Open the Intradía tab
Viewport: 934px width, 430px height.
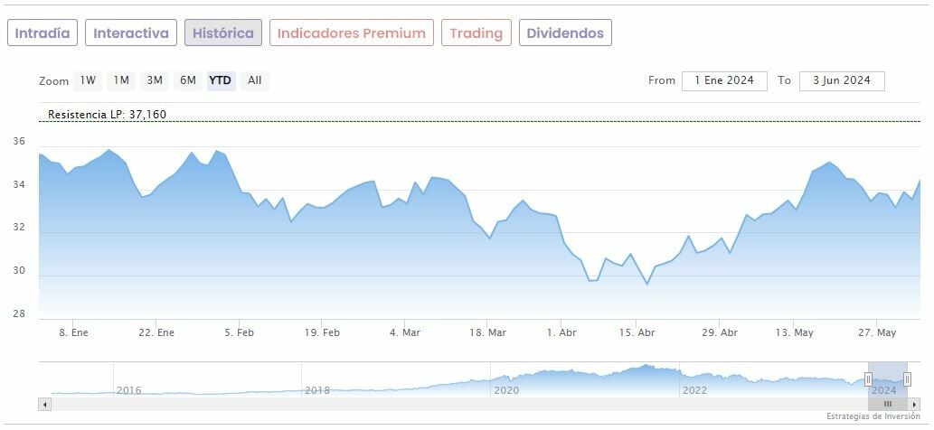click(x=42, y=33)
